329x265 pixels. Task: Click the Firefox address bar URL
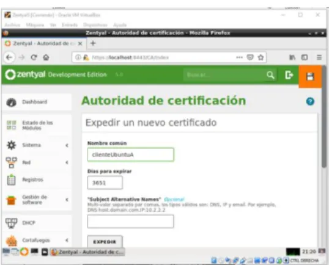coord(130,57)
